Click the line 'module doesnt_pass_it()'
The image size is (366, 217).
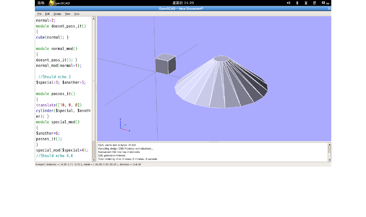[x=61, y=26]
